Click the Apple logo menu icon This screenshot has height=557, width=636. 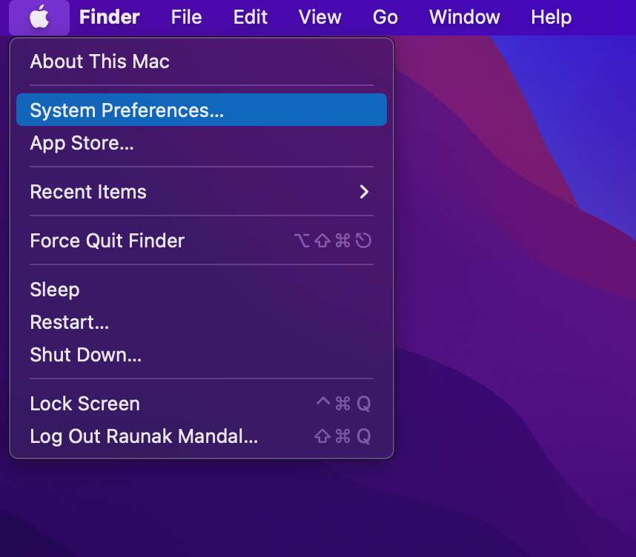coord(39,18)
